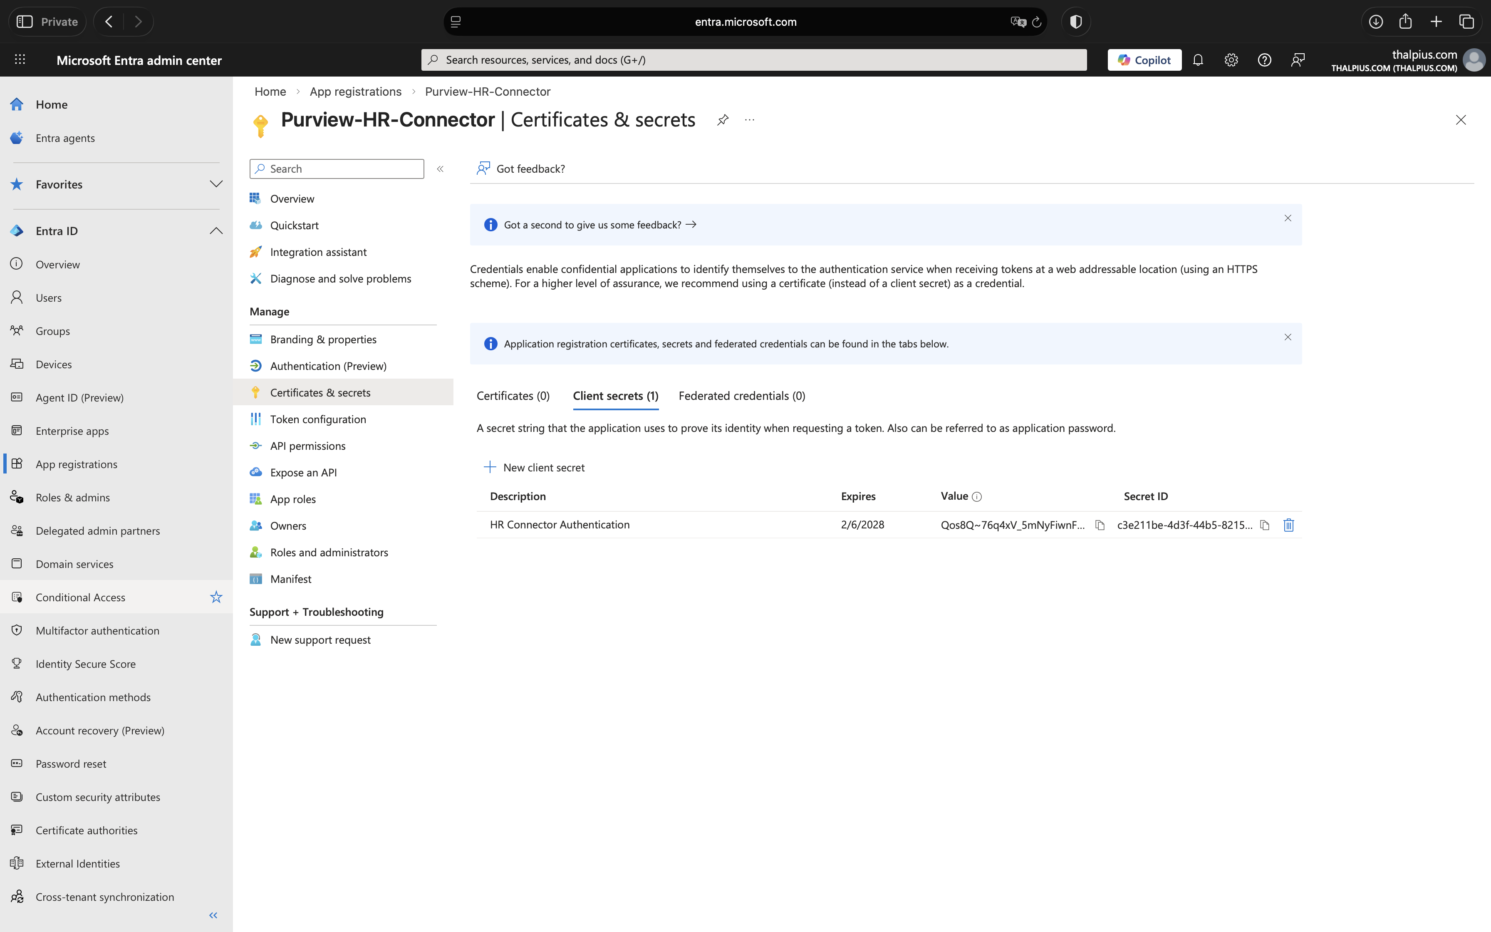Open the app launcher waffle icon
The image size is (1491, 932).
click(20, 60)
